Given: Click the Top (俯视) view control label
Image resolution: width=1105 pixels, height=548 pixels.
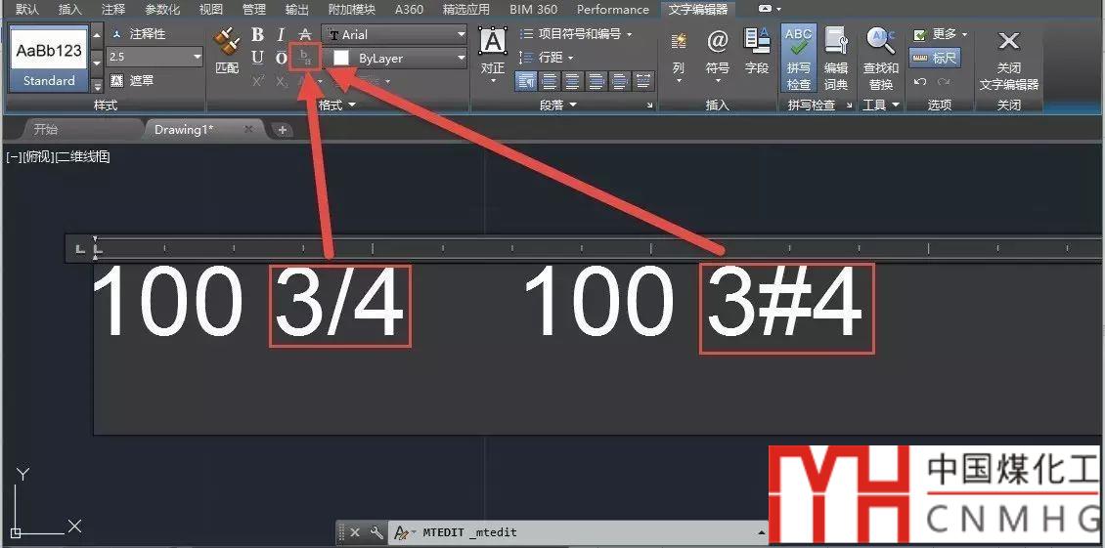Looking at the screenshot, I should pos(38,157).
